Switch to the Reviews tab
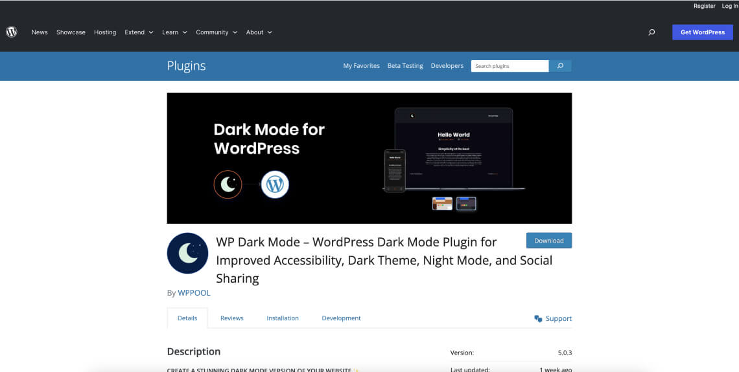This screenshot has height=372, width=739. point(231,318)
